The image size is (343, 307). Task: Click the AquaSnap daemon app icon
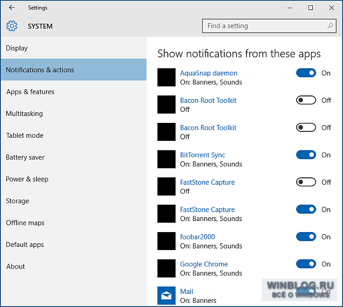166,77
